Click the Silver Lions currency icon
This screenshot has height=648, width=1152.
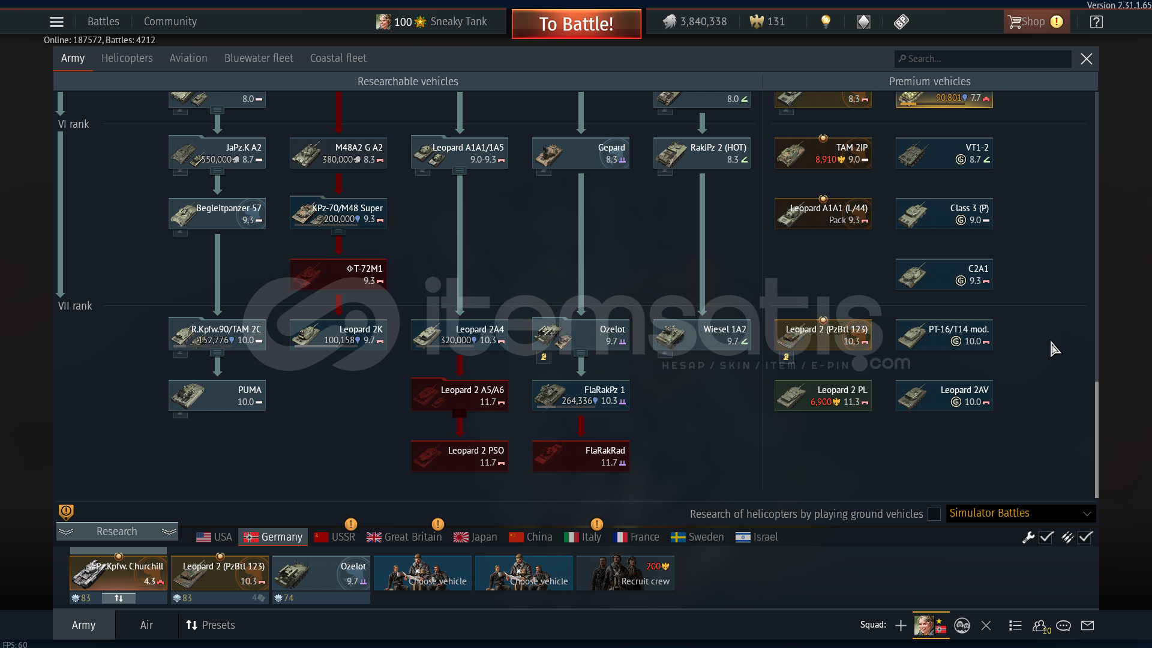(x=670, y=22)
